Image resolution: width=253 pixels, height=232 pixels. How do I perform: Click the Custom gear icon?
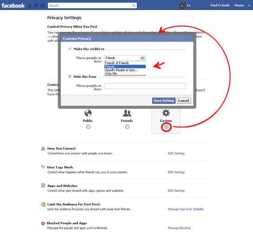click(166, 113)
